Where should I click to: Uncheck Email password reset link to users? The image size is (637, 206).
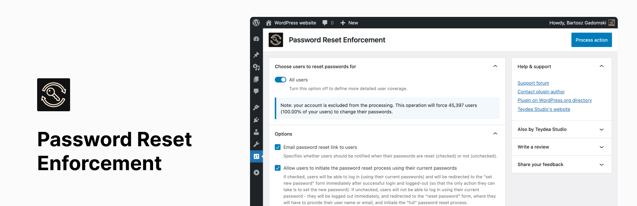(x=278, y=147)
